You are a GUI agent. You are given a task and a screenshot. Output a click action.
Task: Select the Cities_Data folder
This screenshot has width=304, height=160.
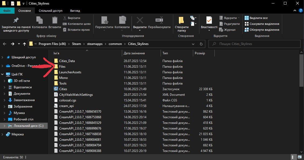67,61
